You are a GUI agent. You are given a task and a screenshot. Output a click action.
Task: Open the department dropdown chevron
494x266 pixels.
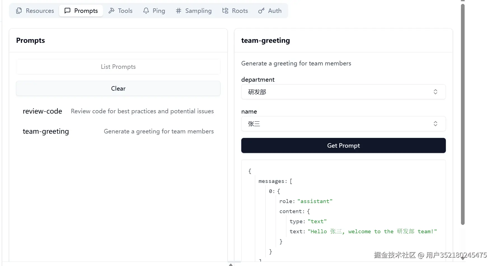tap(435, 92)
